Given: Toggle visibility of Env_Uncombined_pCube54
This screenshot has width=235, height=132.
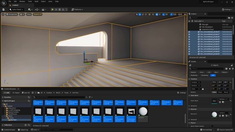Looking at the screenshot, I should (189, 51).
